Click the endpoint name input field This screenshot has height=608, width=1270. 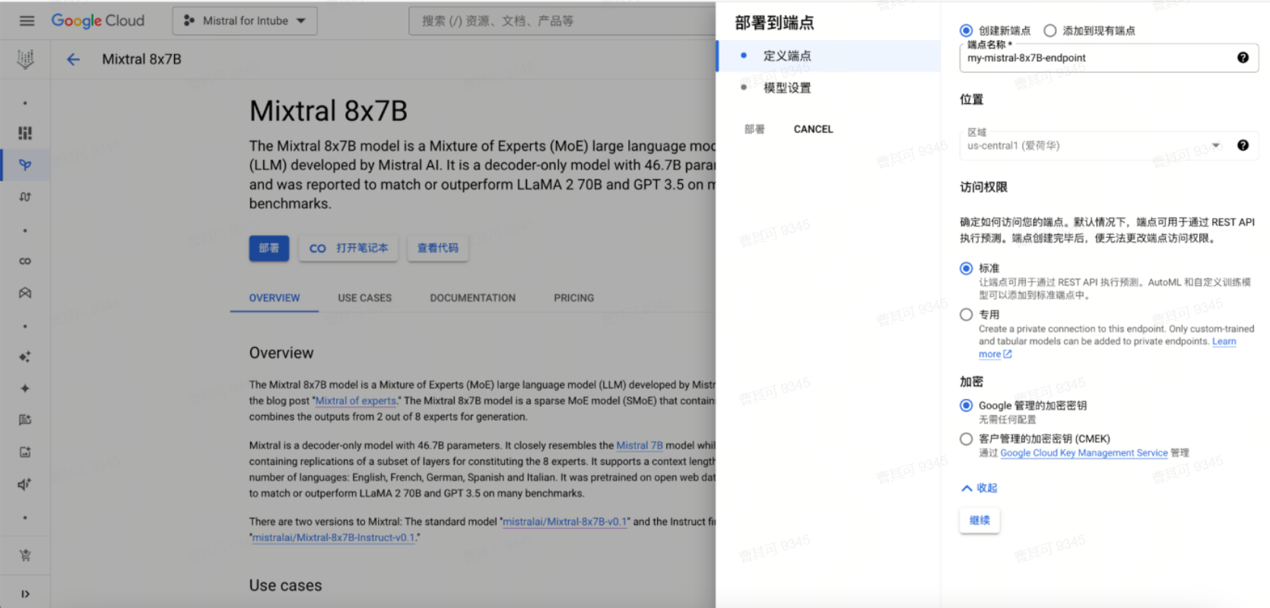(1095, 59)
